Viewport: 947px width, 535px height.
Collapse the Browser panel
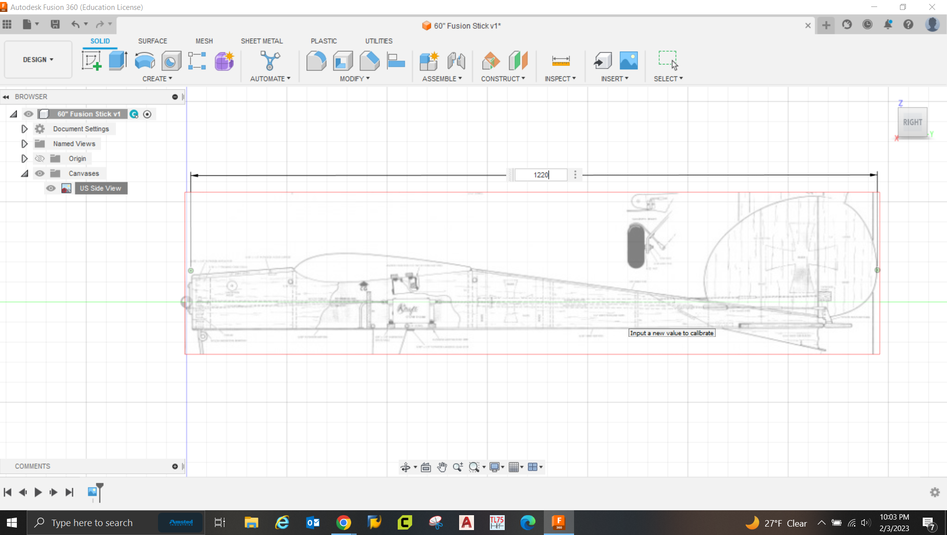point(5,96)
